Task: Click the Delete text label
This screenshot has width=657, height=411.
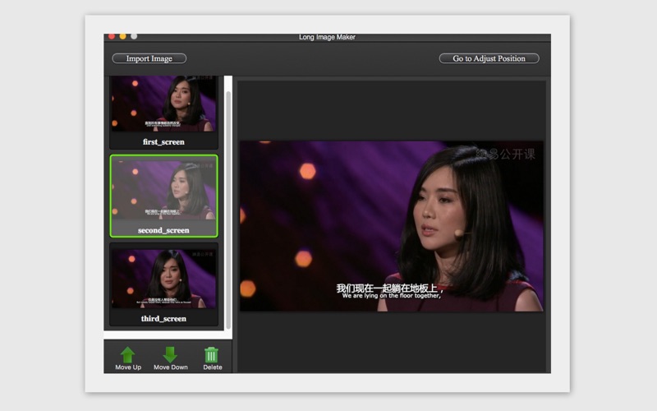Action: point(213,367)
